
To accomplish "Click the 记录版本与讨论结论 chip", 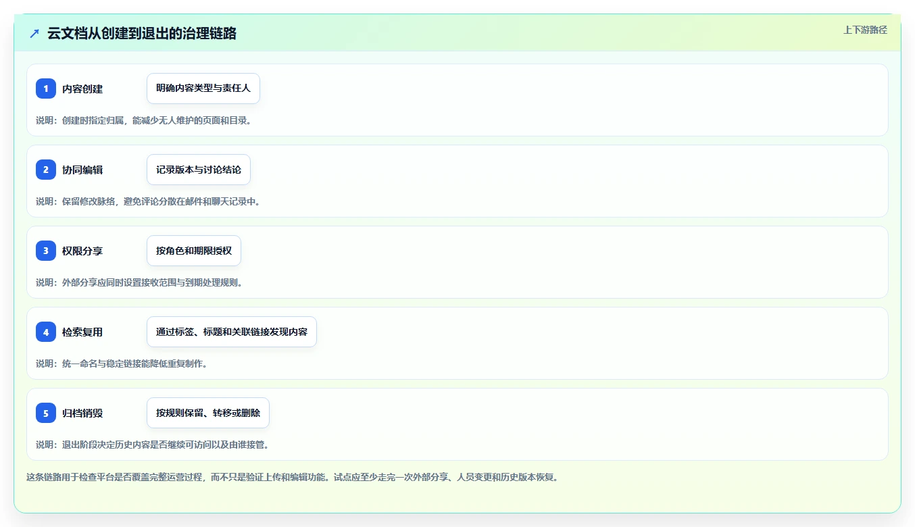I will (199, 170).
